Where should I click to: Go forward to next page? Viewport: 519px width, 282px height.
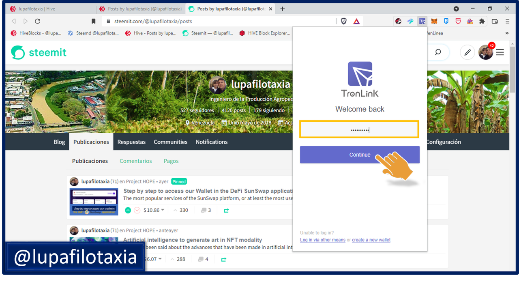pyautogui.click(x=26, y=21)
